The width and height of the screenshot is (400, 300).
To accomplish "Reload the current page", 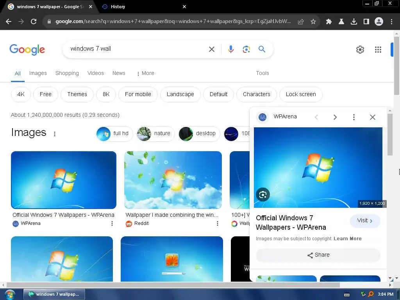I will 34,22.
